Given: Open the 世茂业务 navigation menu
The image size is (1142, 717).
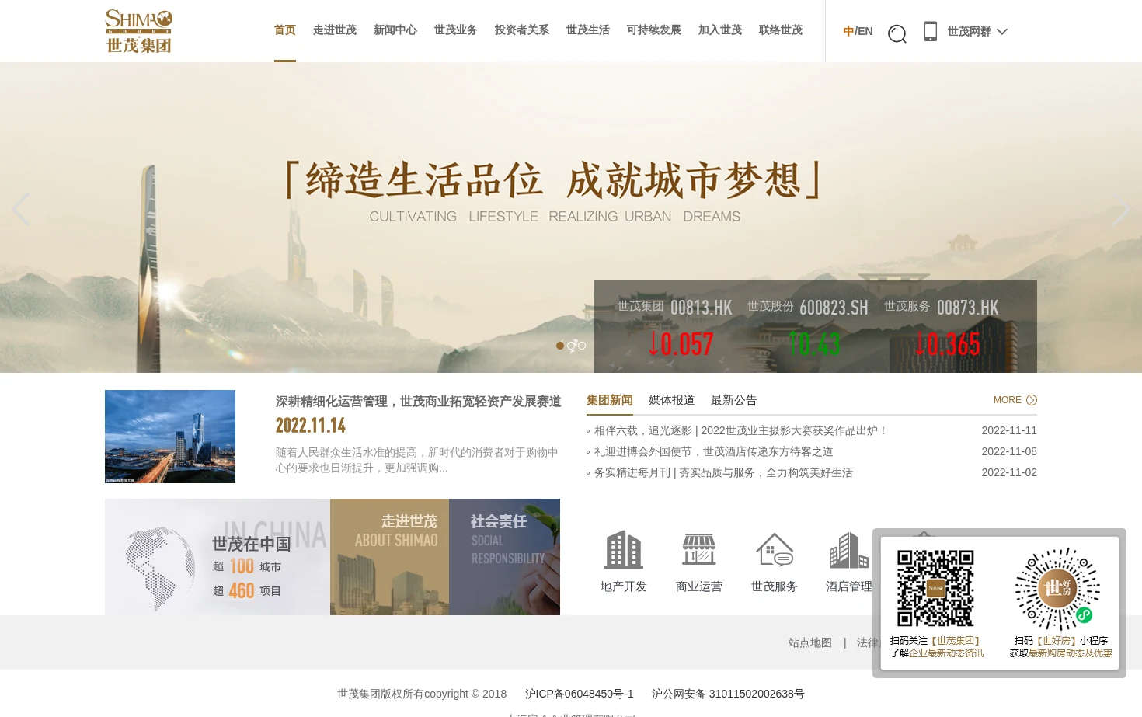Looking at the screenshot, I should tap(456, 30).
